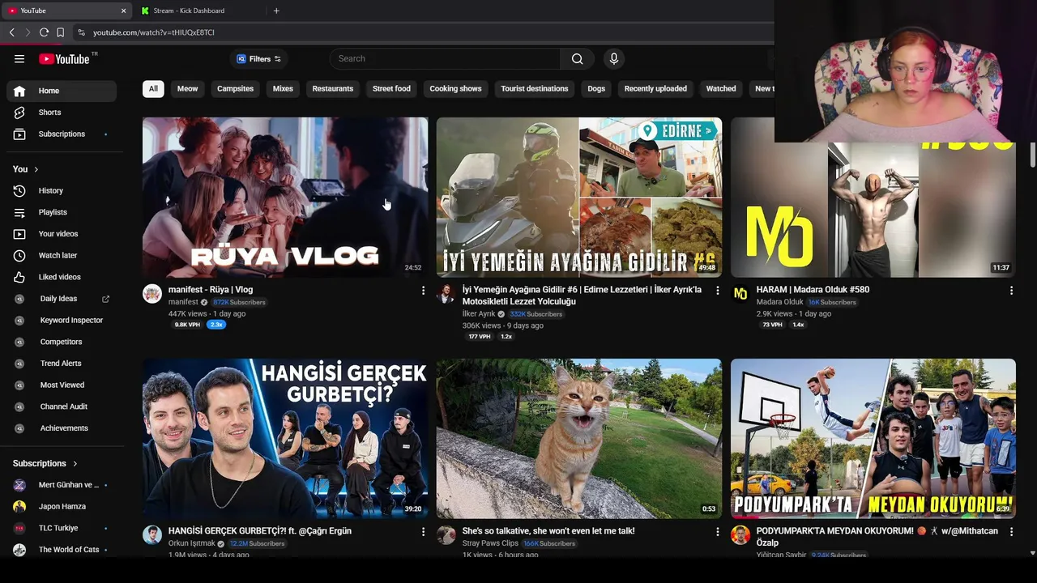The height and width of the screenshot is (583, 1037).
Task: Click the Home item in sidebar
Action: point(62,91)
